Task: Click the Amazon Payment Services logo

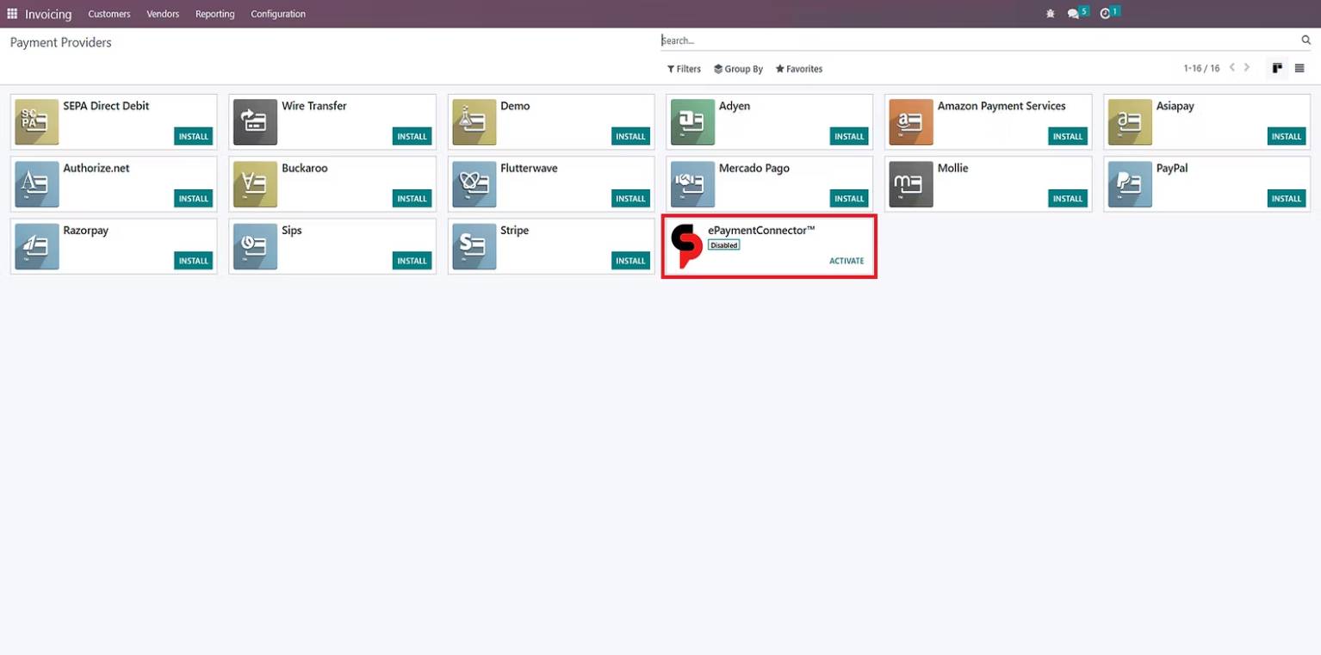Action: [911, 122]
